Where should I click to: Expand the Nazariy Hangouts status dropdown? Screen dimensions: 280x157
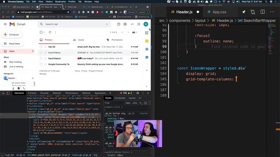pos(16,78)
